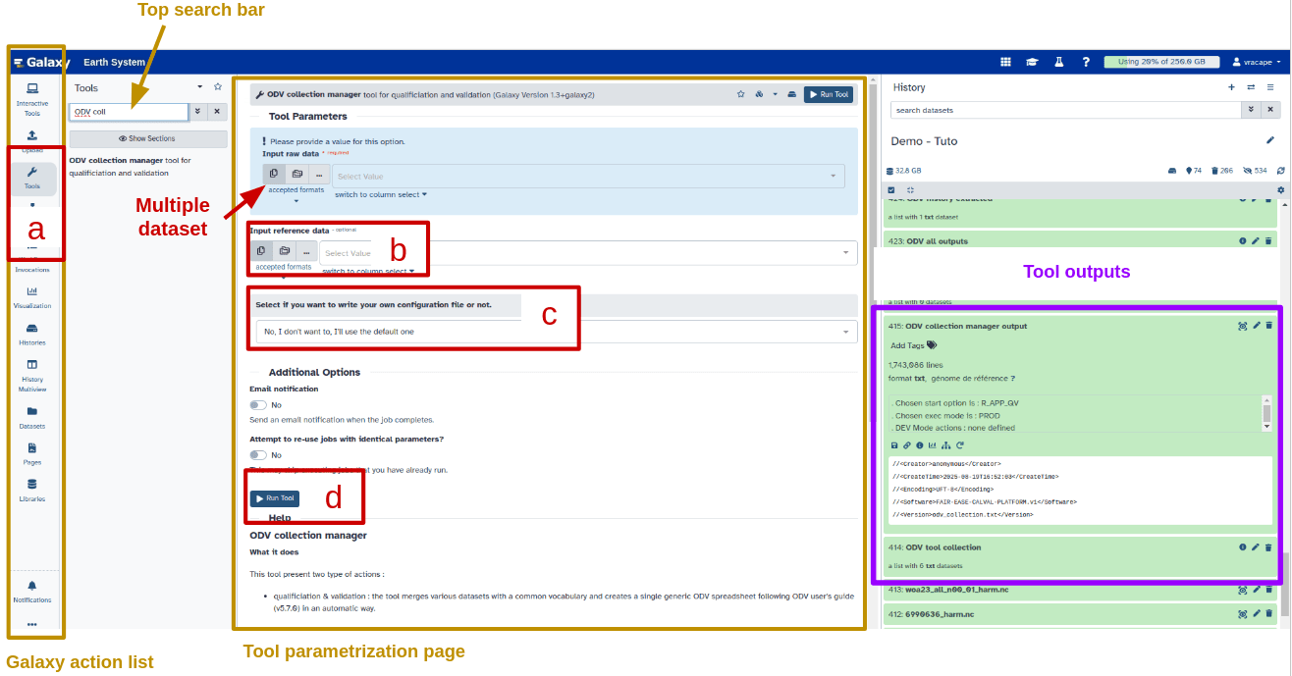The height and width of the screenshot is (676, 1292).
Task: Enable re-use jobs with identical parameters
Action: click(x=258, y=454)
